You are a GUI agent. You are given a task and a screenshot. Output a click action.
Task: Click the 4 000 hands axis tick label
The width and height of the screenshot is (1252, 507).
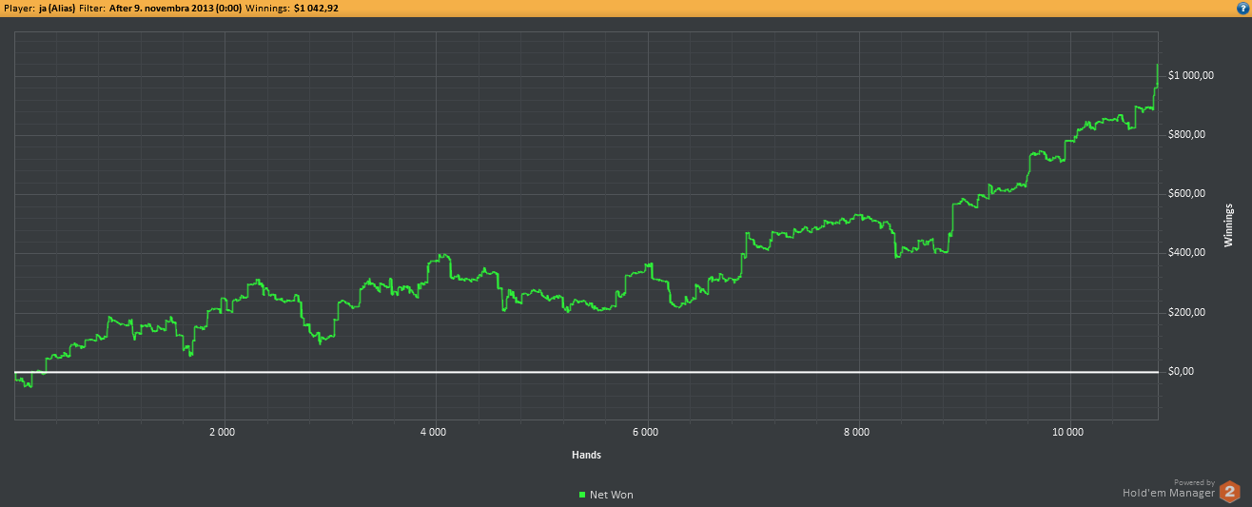point(433,431)
